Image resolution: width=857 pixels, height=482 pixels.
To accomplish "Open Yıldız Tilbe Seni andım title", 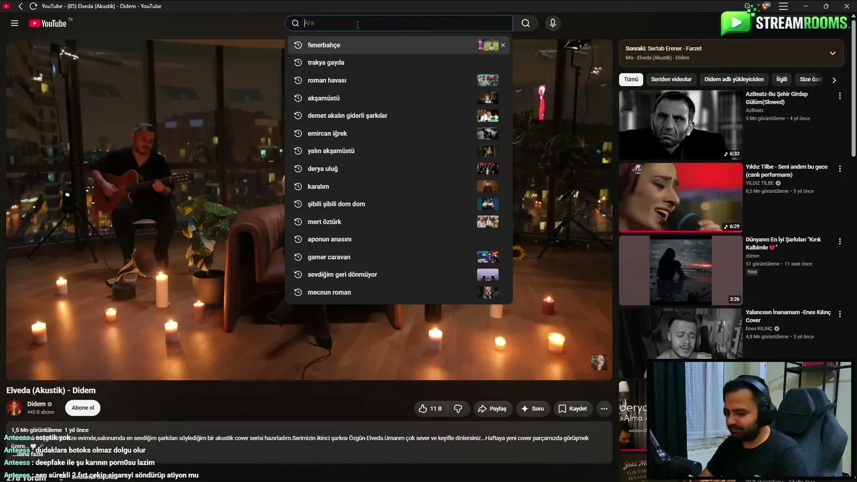I will (x=787, y=171).
